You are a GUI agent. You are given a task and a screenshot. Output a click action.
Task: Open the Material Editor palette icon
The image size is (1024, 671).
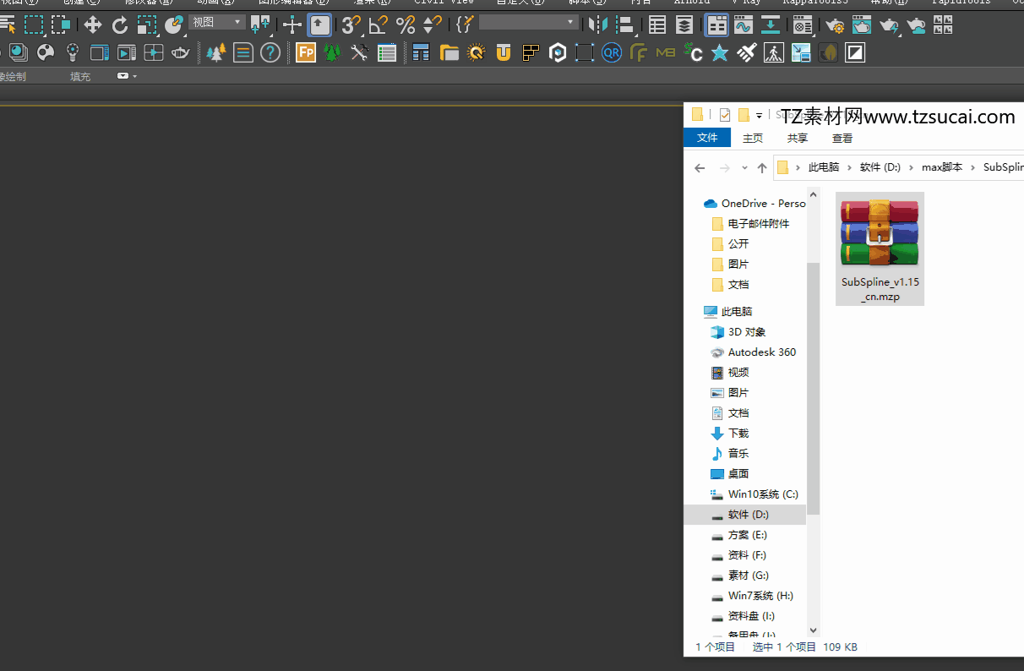pos(46,53)
